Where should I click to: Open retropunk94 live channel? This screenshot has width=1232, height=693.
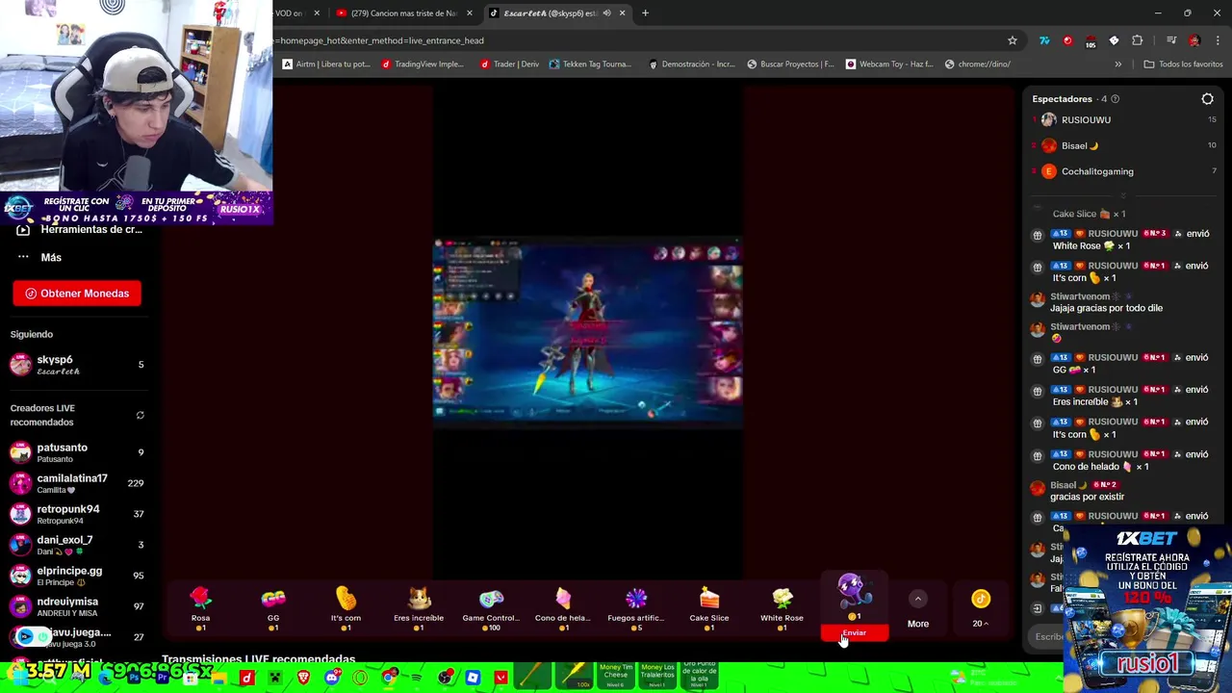(77, 514)
